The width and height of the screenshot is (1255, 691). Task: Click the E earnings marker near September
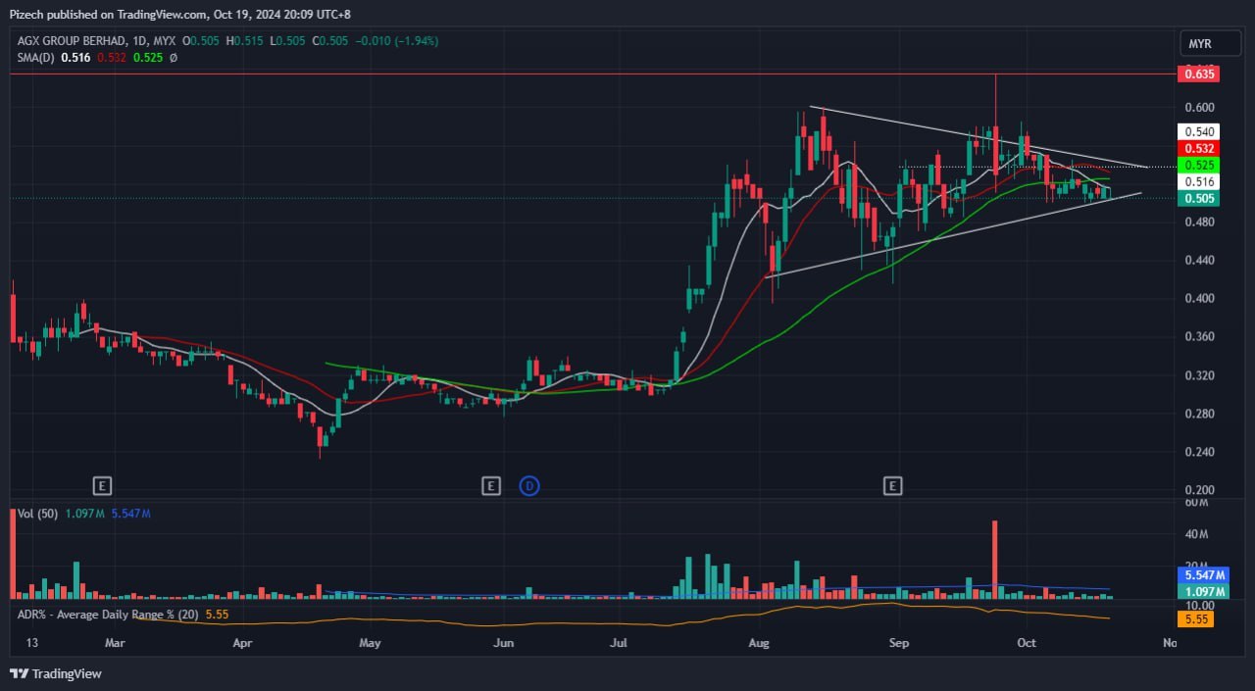coord(892,485)
